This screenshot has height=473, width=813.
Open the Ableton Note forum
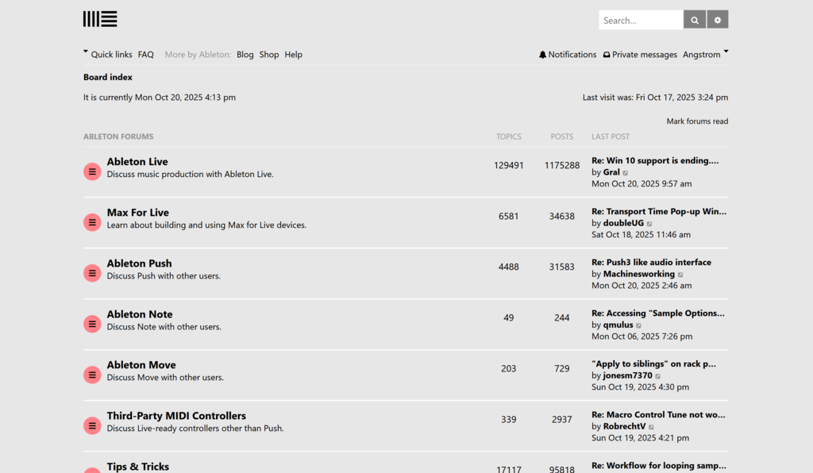[140, 314]
